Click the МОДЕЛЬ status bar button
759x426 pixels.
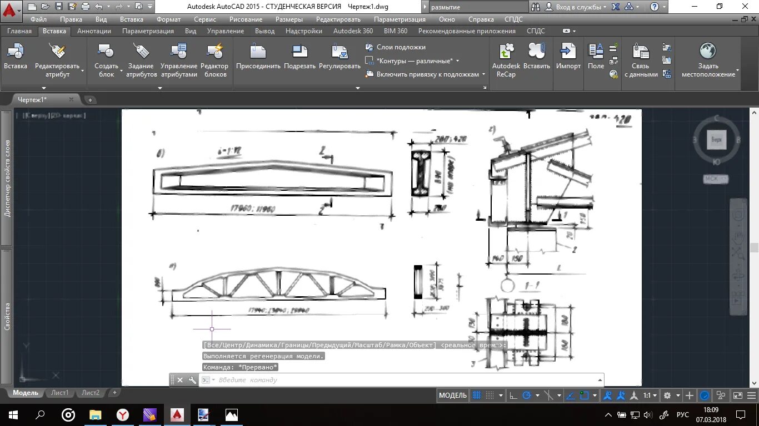point(453,395)
